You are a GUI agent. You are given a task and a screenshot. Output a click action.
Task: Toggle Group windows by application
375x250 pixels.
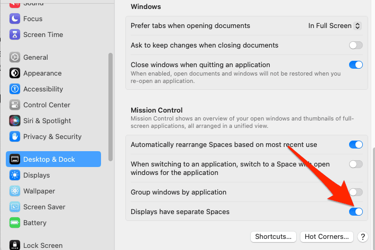point(356,192)
